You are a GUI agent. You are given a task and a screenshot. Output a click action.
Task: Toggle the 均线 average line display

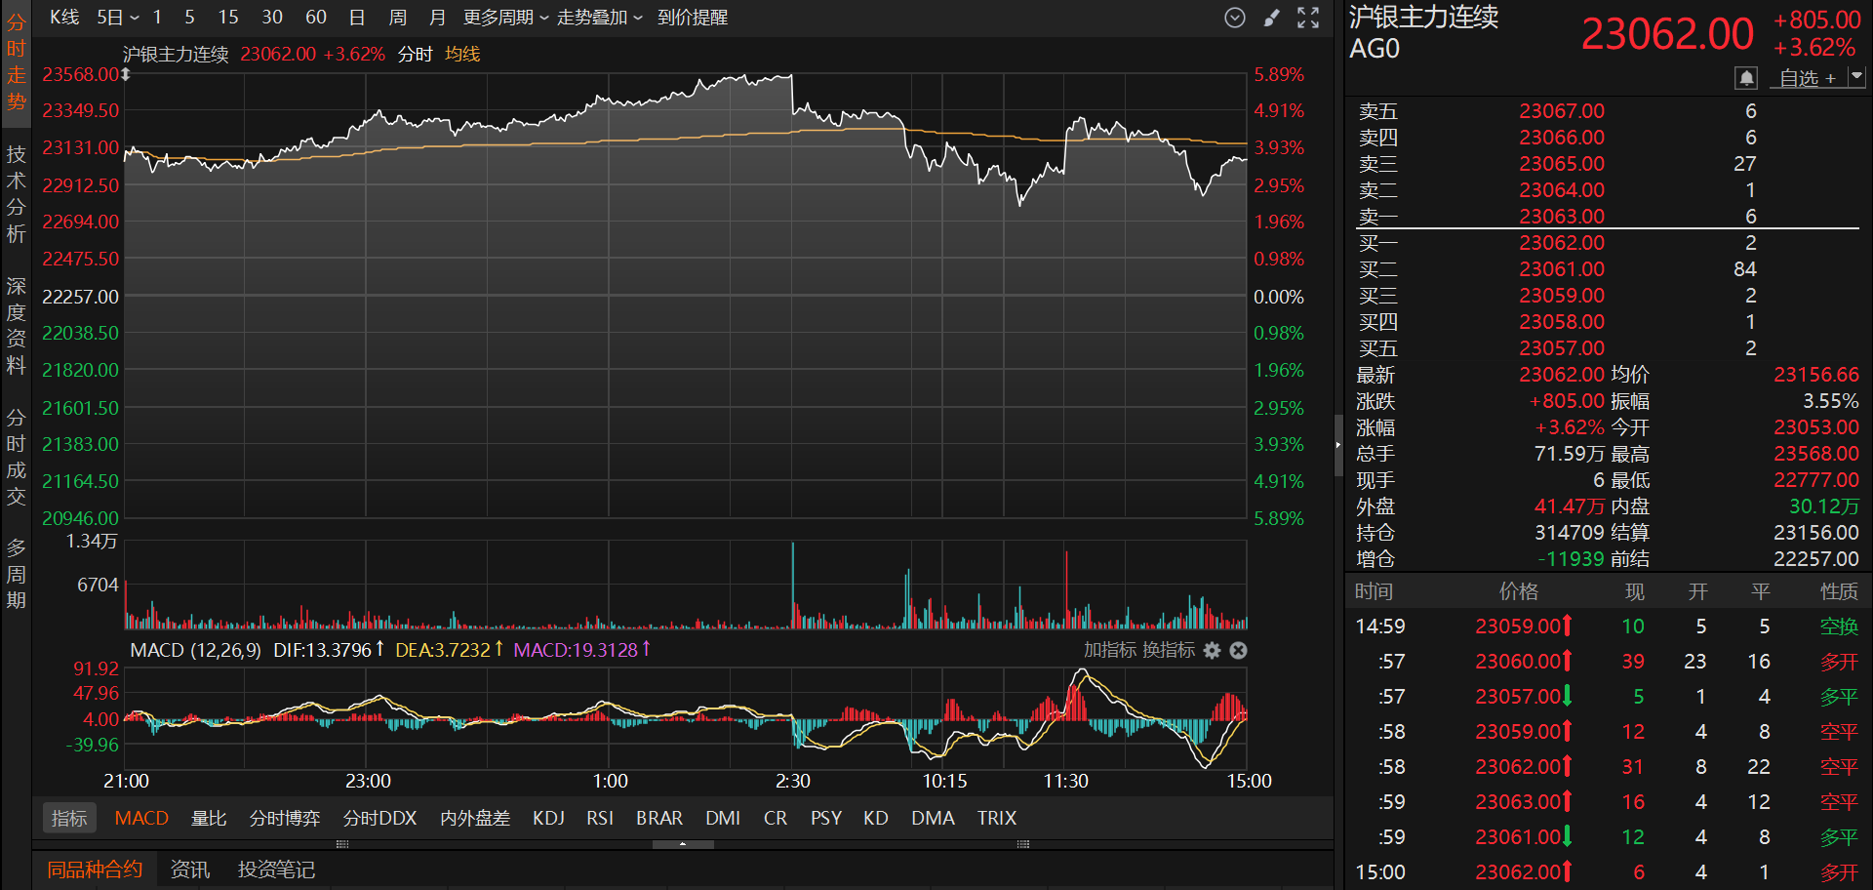tap(462, 55)
